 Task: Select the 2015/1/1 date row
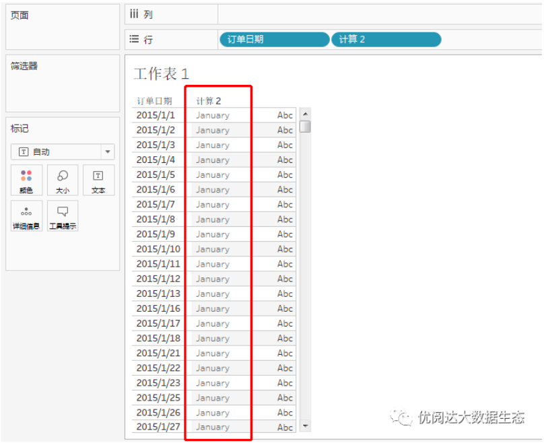(156, 115)
